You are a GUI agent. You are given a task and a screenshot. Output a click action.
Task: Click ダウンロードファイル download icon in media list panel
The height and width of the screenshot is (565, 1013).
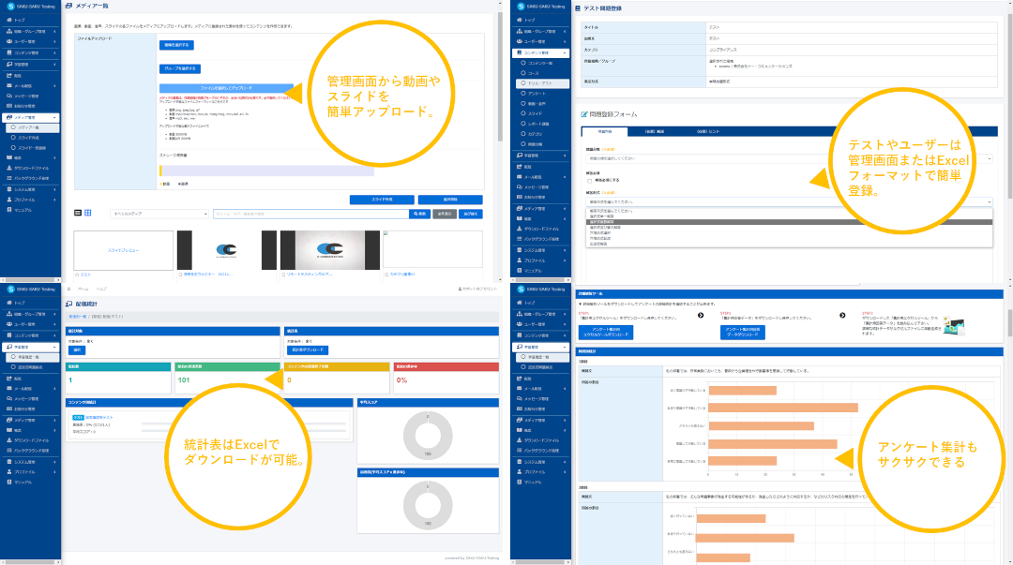coord(9,168)
